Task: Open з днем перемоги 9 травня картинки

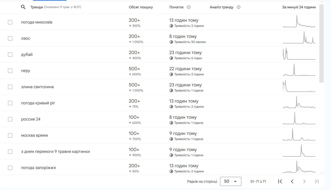Action: pos(55,152)
